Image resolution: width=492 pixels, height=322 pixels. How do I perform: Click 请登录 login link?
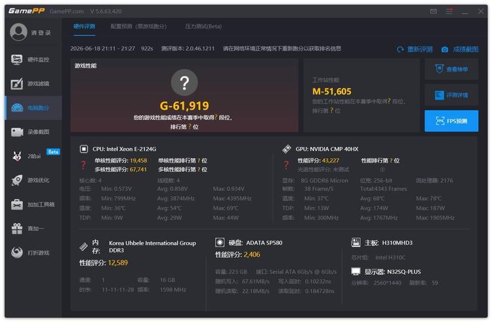[41, 33]
